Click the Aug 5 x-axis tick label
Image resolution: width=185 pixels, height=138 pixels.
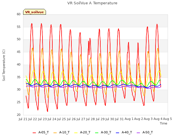click(167, 119)
